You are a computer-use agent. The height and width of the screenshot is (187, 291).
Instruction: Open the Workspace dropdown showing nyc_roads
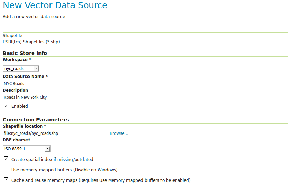(x=21, y=68)
